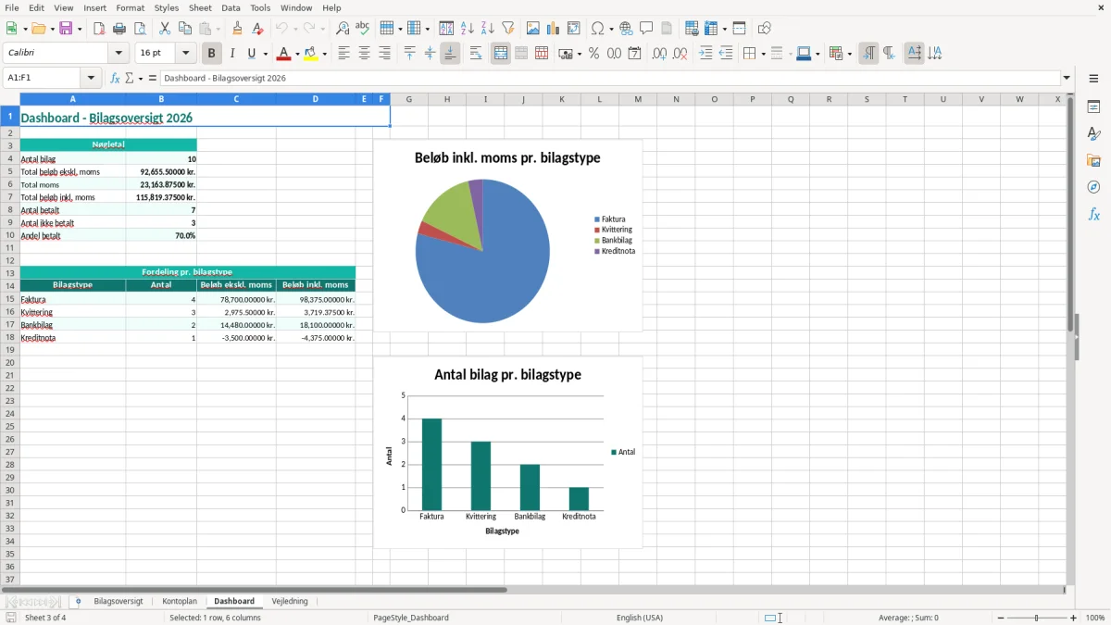
Task: Insert an image
Action: [533, 29]
